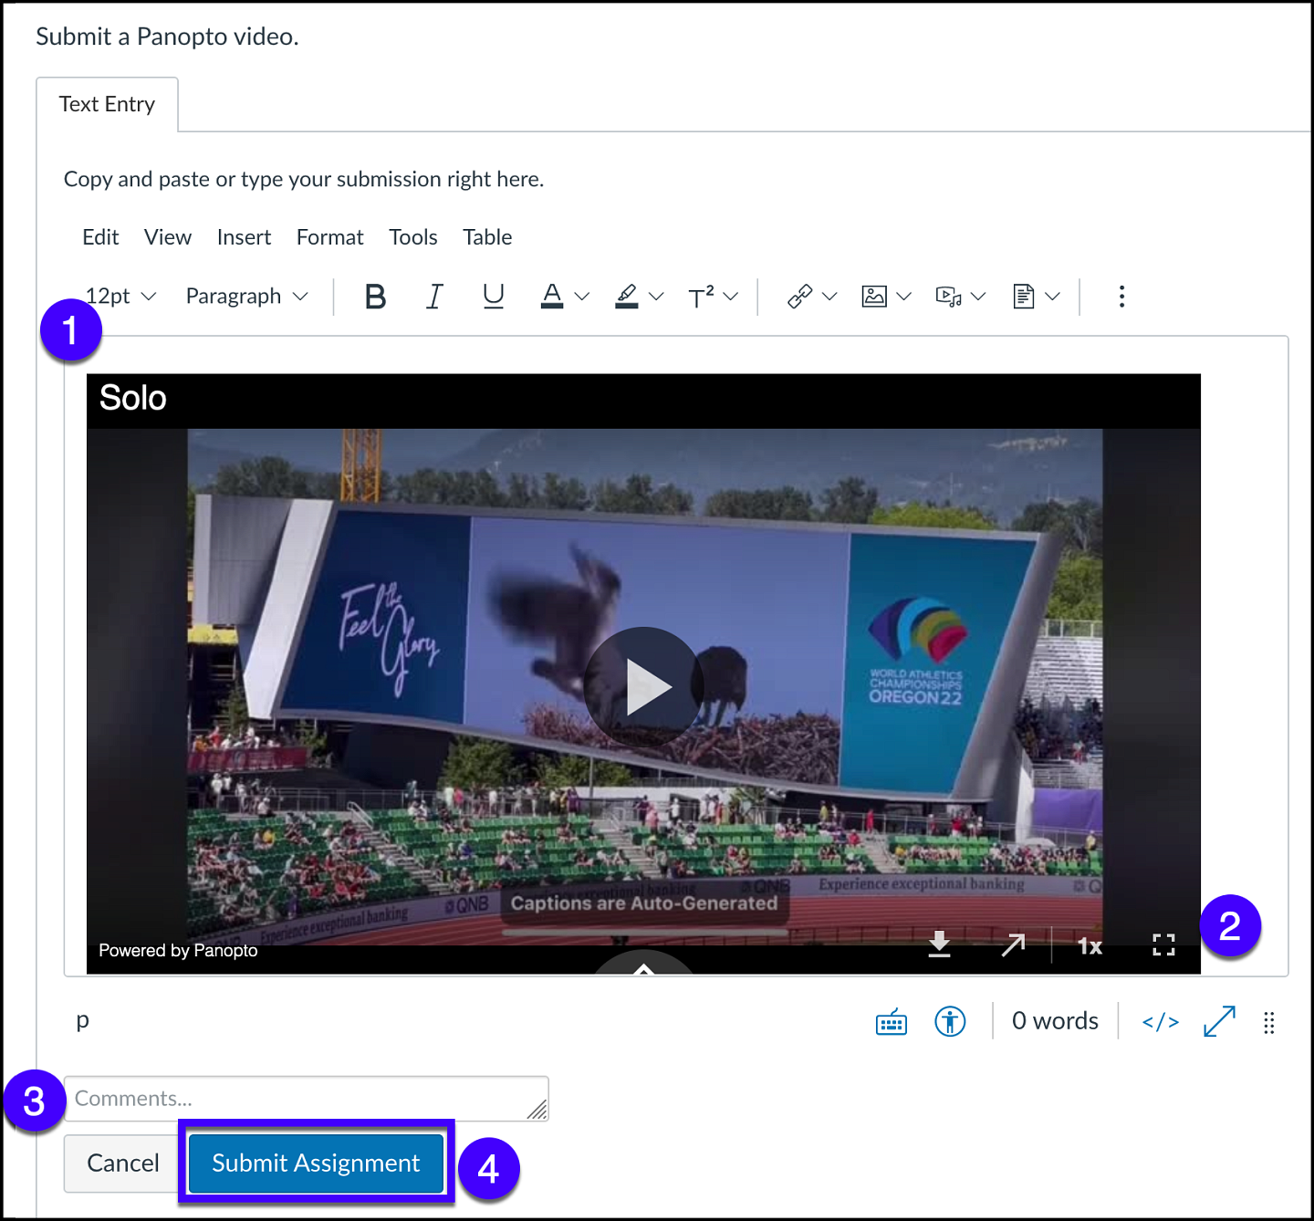Apply underline formatting
Image resolution: width=1314 pixels, height=1221 pixels.
click(494, 297)
